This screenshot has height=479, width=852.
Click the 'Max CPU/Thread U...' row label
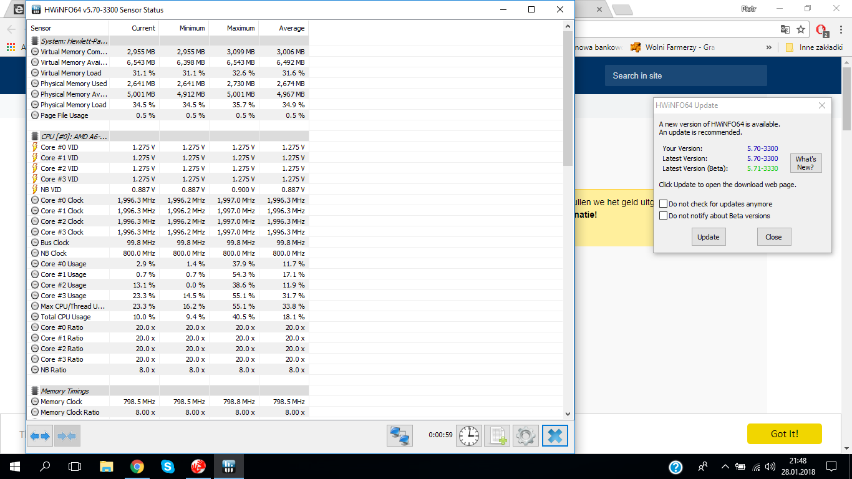[73, 306]
